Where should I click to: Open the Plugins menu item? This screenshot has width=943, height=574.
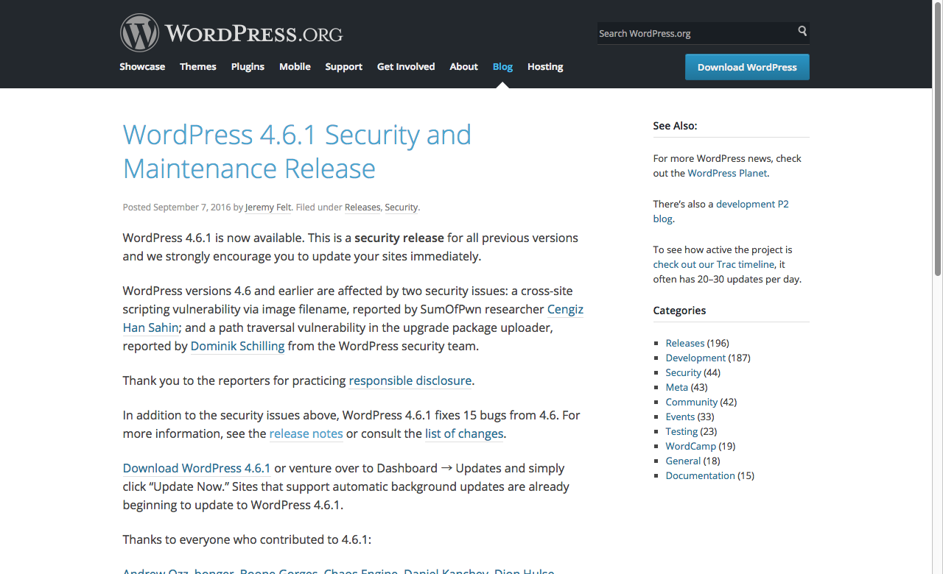click(248, 66)
